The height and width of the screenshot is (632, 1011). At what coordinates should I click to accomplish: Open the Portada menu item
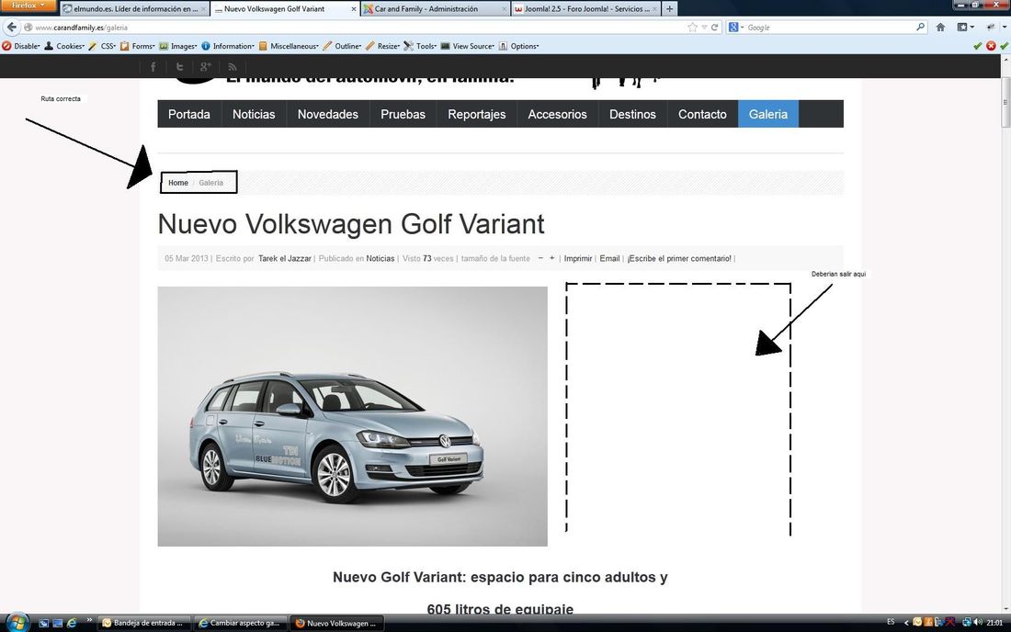pos(189,114)
